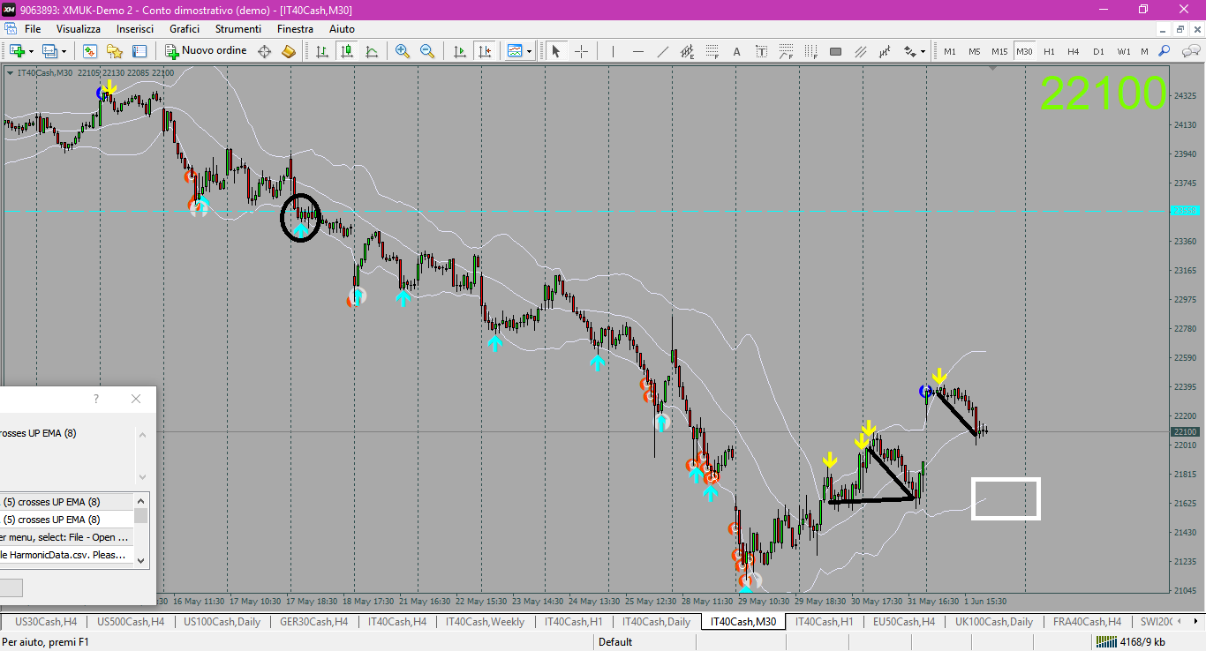Expand the indicators list dropdown arrow
Viewport: 1206px width, 651px height.
tap(530, 51)
